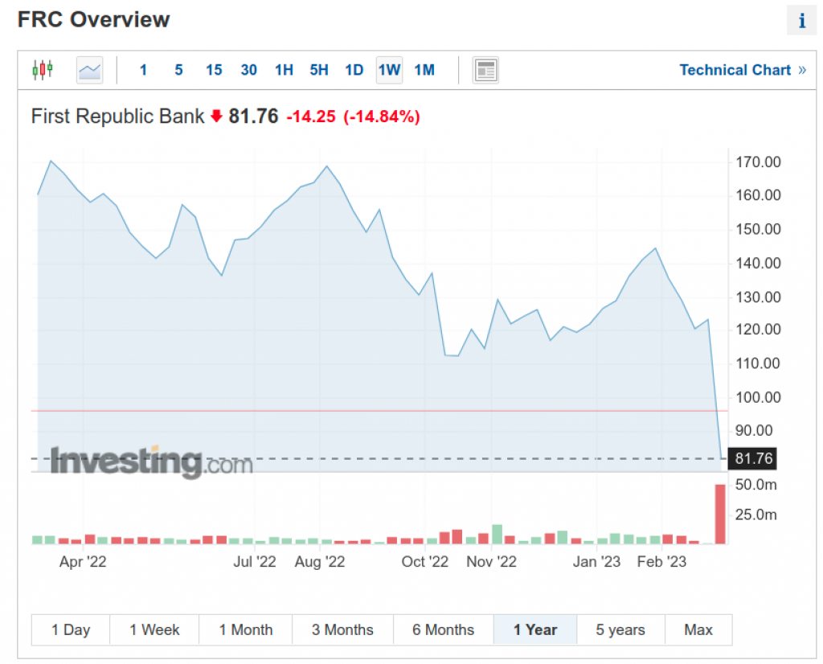Switch to area line chart view
This screenshot has width=823, height=664.
(x=90, y=70)
